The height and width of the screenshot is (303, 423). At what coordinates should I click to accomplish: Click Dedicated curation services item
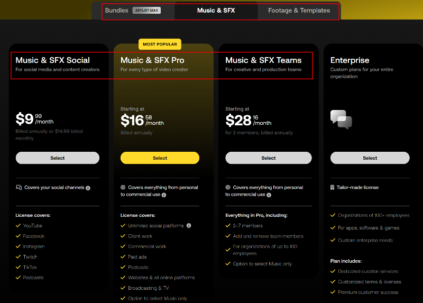(368, 271)
